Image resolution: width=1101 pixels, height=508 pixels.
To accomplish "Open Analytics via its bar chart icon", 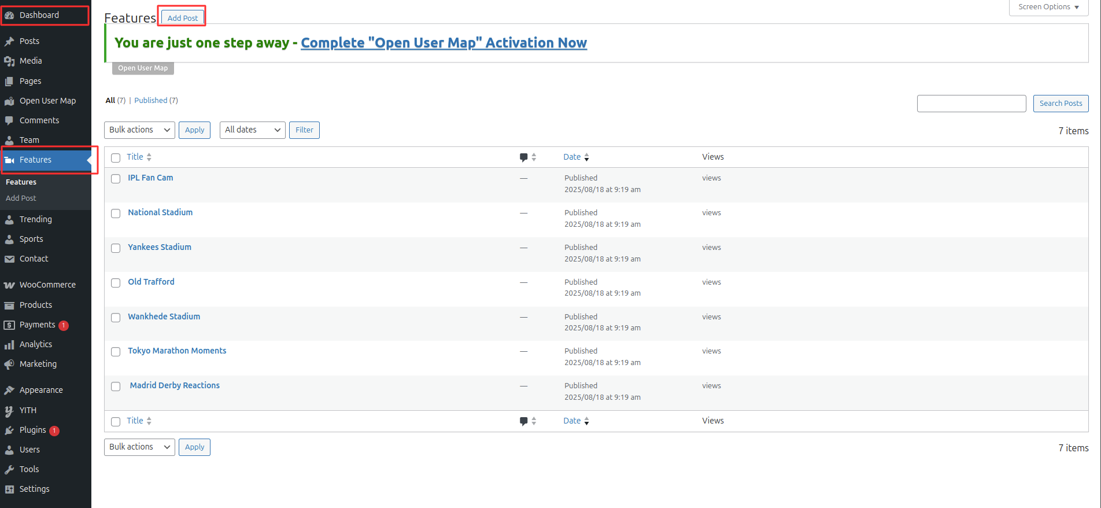I will click(9, 345).
